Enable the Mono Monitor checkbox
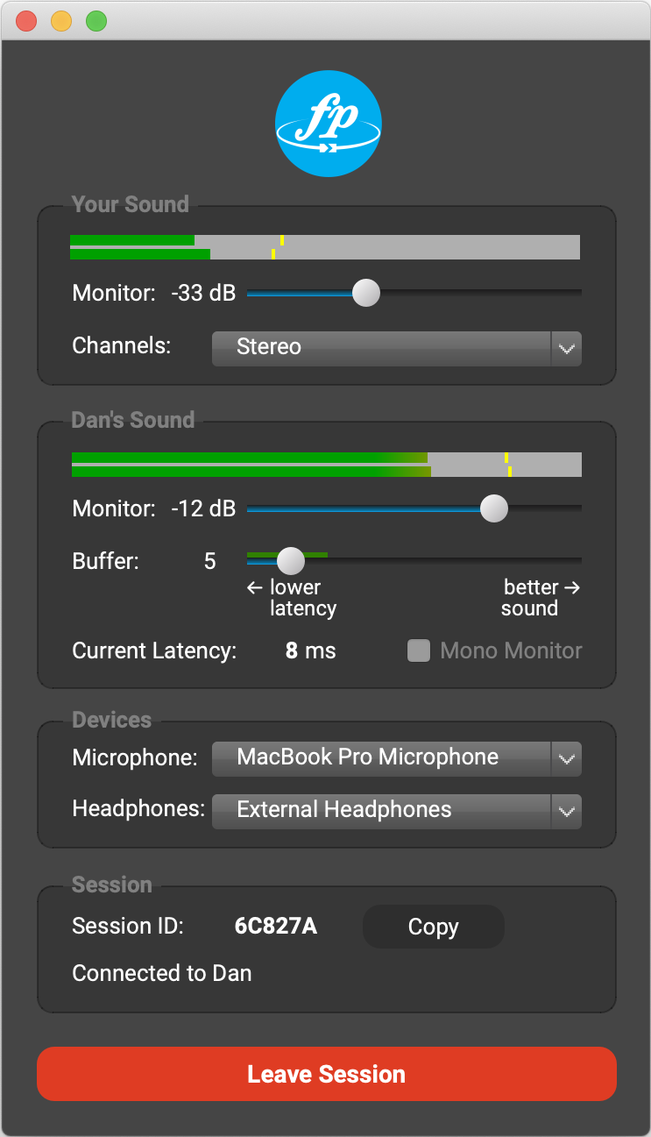 (419, 650)
